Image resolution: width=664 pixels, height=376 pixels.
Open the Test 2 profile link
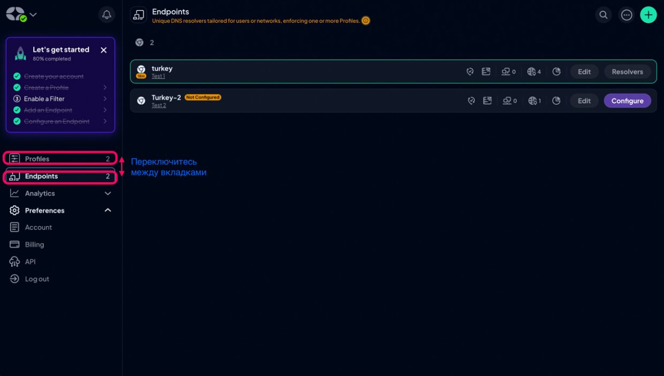click(x=159, y=105)
